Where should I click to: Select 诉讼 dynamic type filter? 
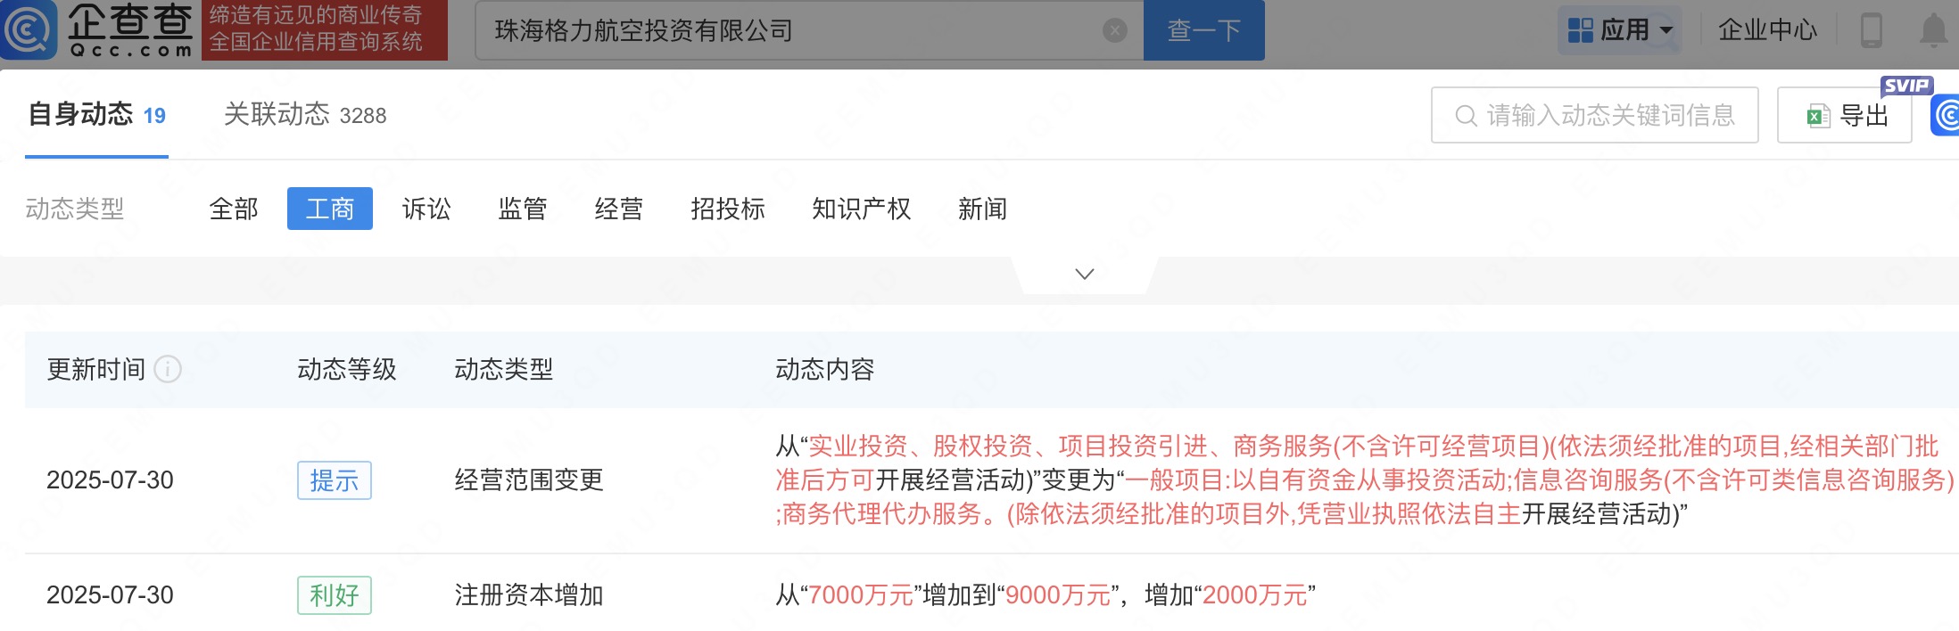[x=426, y=209]
